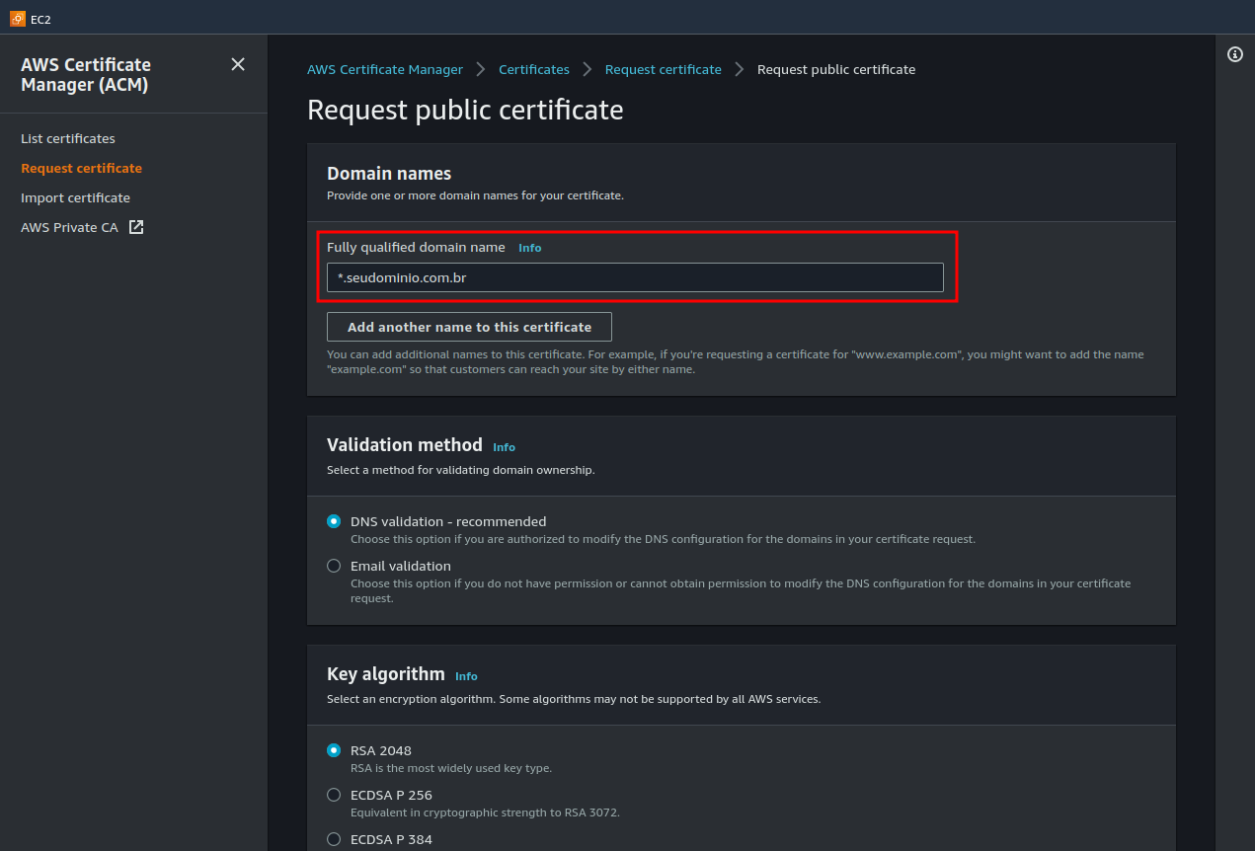Pick ECDSA P 384 key algorithm
The height and width of the screenshot is (851, 1255).
pos(334,839)
